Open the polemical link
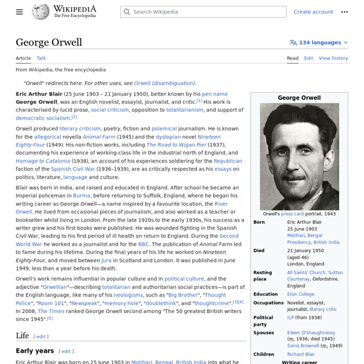 click(x=164, y=129)
